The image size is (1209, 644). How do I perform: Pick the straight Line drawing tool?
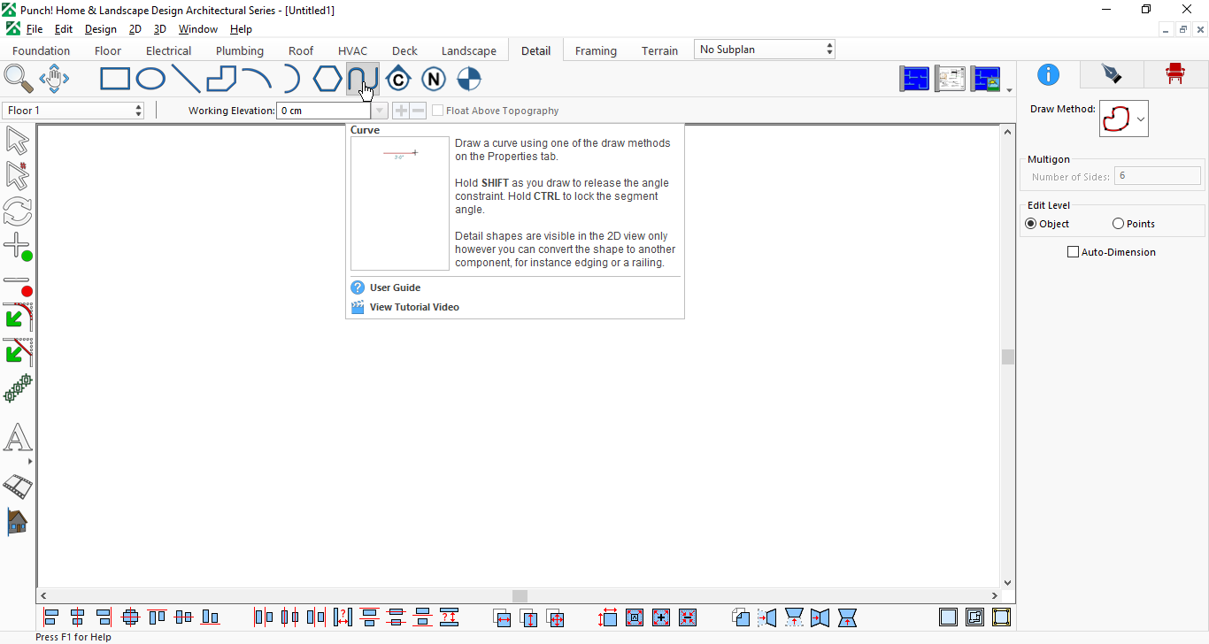tap(186, 80)
